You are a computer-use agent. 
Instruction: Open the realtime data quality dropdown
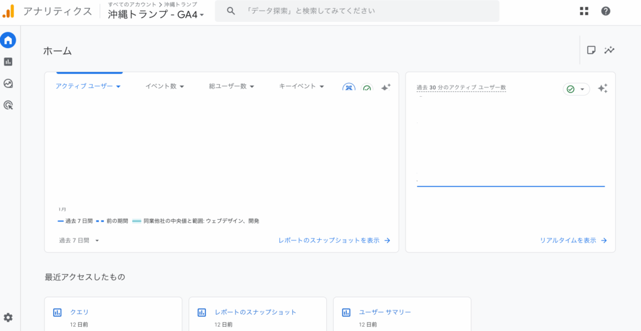(x=577, y=89)
